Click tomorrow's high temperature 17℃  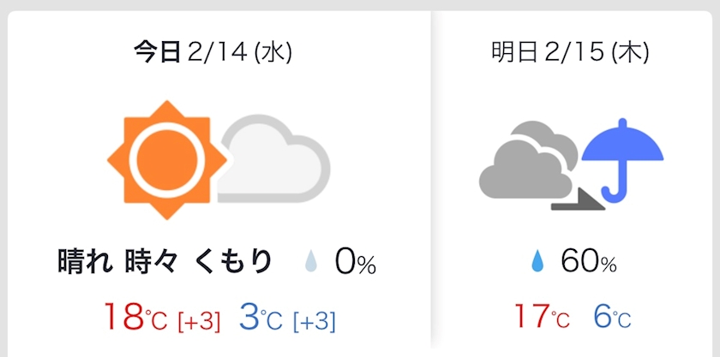542,316
